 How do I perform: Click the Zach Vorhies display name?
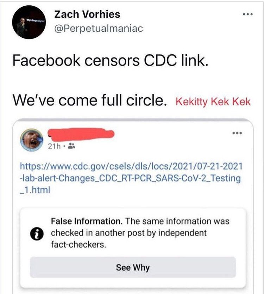pyautogui.click(x=87, y=14)
